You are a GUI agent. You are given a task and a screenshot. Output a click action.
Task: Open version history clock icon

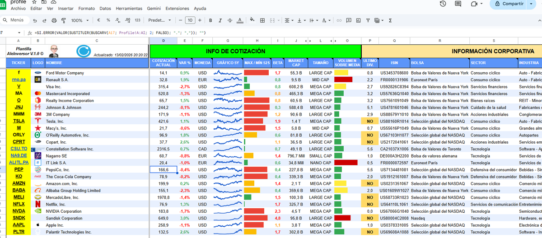(x=443, y=4)
